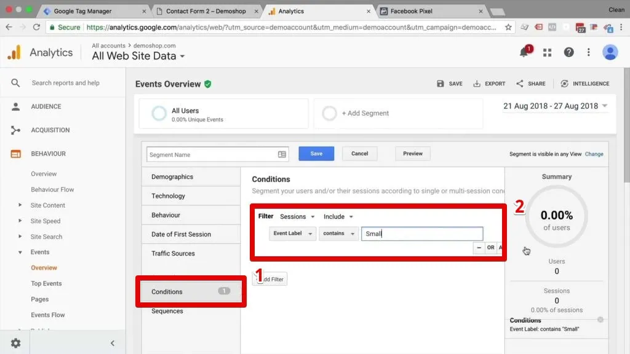The width and height of the screenshot is (630, 354).
Task: Open the notifications bell
Action: (x=524, y=52)
